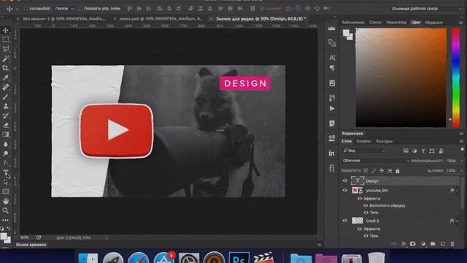
Task: Create new adjustment layer icon
Action: pos(423,243)
